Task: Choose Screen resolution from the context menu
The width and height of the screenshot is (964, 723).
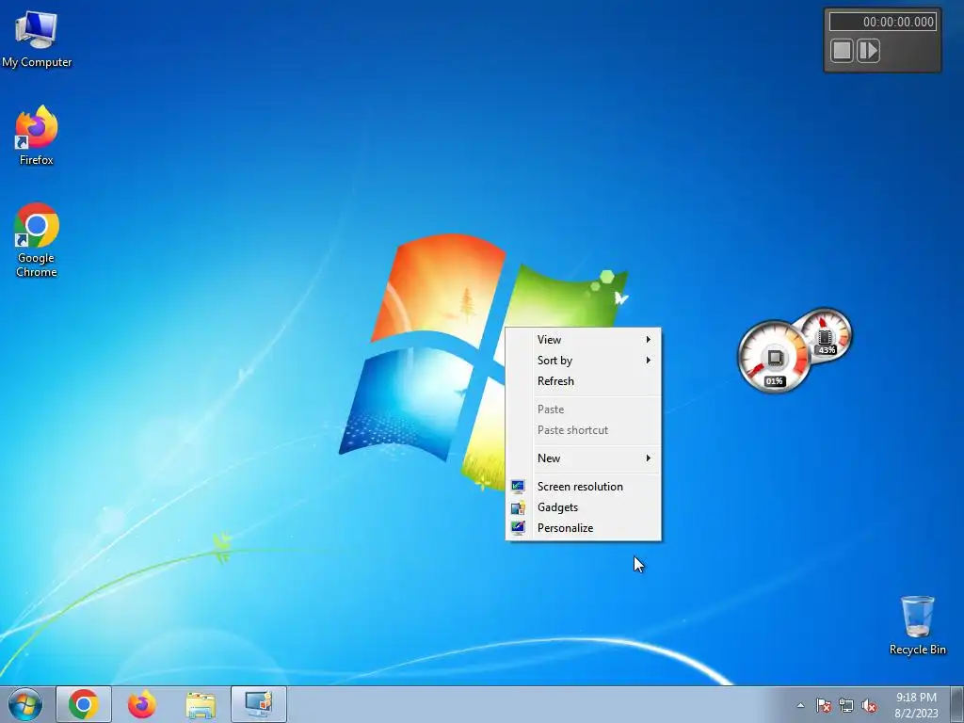Action: tap(584, 487)
